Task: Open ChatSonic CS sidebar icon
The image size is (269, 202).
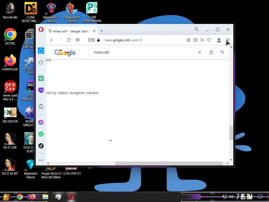Action: (41, 90)
